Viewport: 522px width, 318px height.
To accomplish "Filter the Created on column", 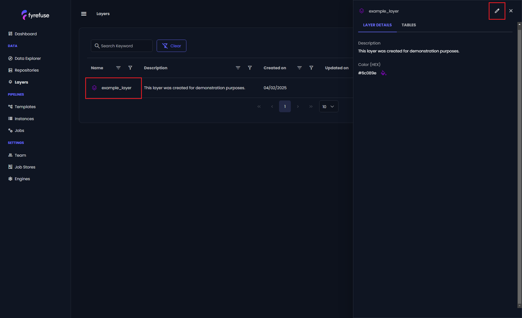I will point(311,68).
